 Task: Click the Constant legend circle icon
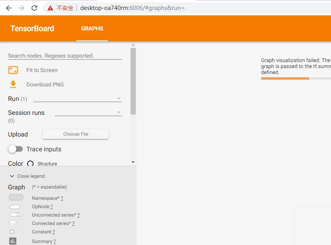[12, 232]
